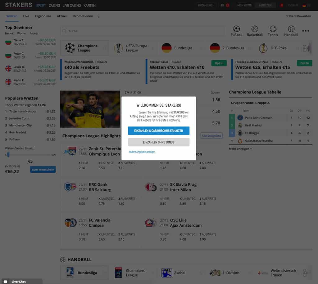Open Bundesliga tile with German flag
The width and height of the screenshot is (318, 284).
[x=180, y=48]
